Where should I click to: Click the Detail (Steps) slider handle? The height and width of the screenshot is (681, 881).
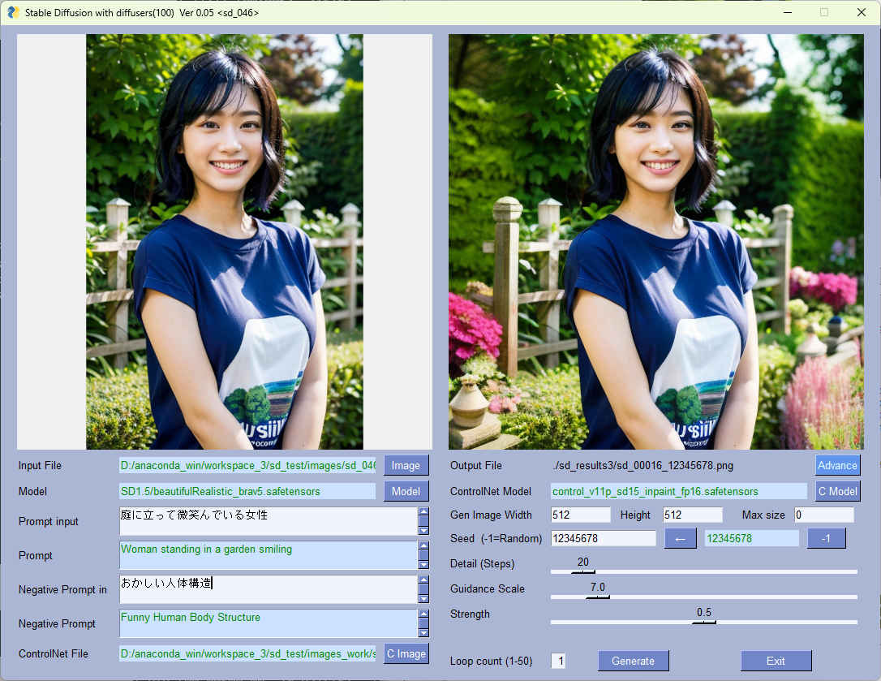(582, 571)
